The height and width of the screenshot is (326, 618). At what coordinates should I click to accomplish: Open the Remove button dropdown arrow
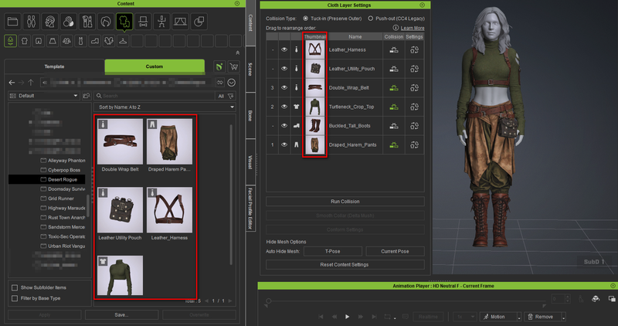click(x=564, y=317)
